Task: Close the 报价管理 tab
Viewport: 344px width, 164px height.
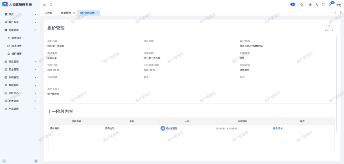Action: point(74,13)
